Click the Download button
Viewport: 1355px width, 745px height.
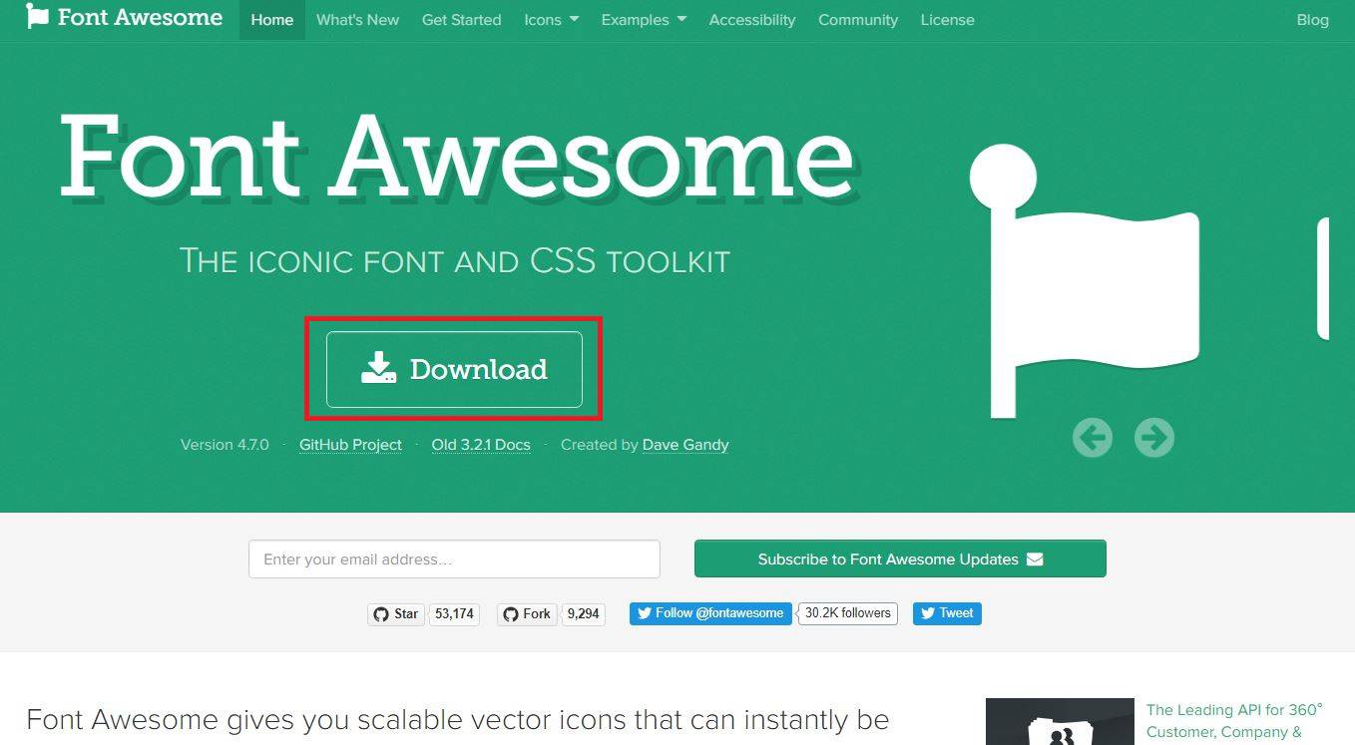[454, 369]
